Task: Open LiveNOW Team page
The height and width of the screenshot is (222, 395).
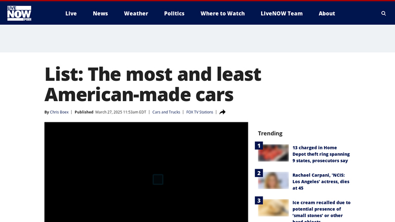Action: [x=281, y=13]
